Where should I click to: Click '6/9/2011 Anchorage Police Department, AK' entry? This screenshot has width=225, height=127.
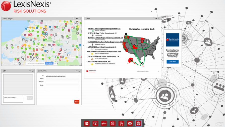tap(104, 29)
